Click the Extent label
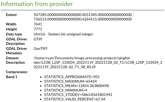 click(x=11, y=15)
